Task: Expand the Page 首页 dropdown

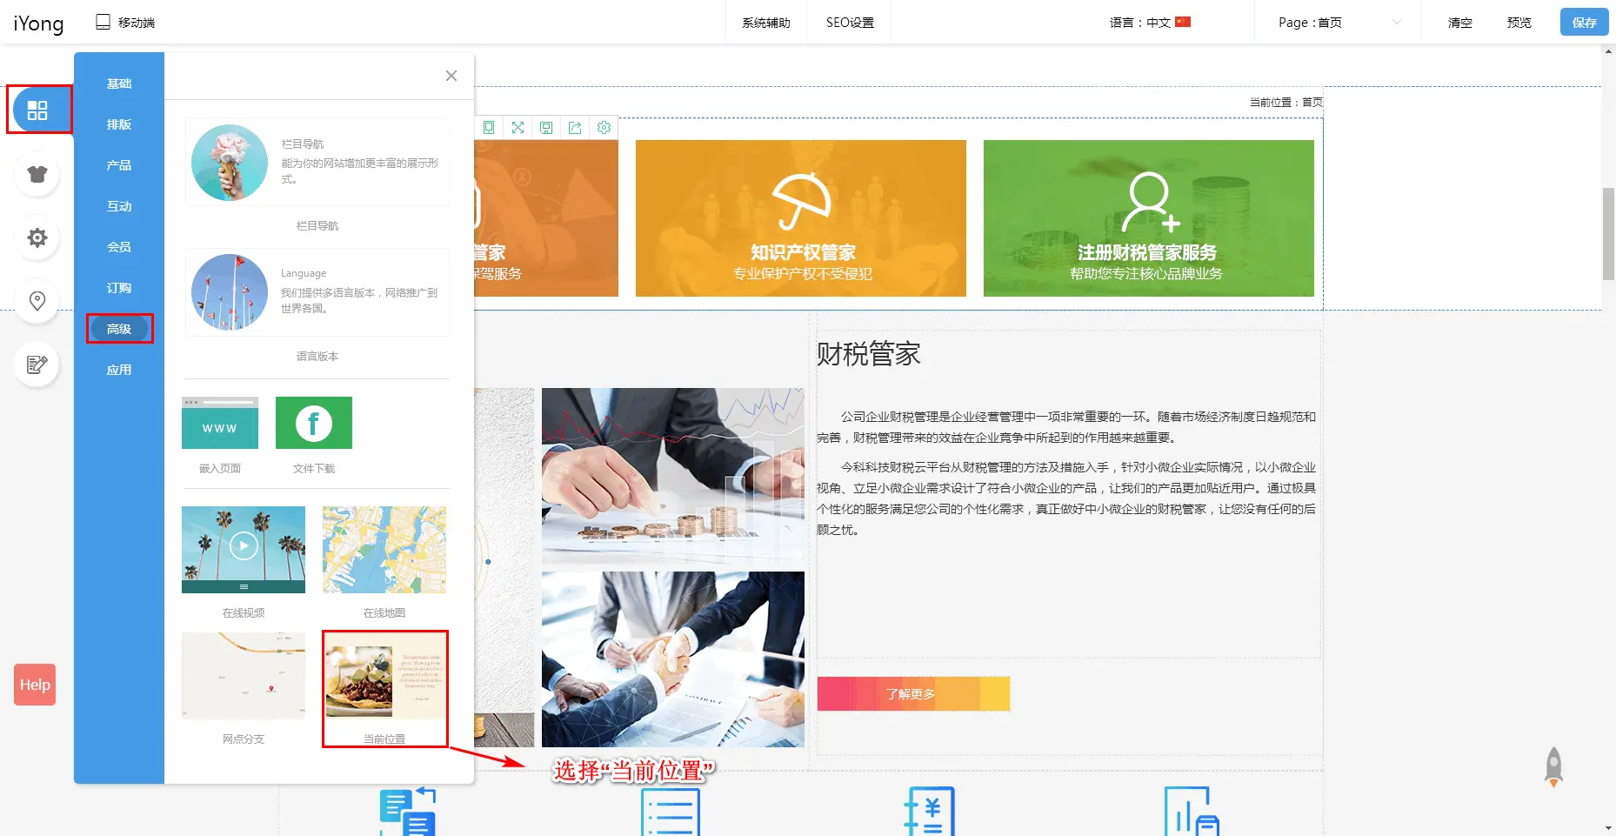Action: 1339,23
